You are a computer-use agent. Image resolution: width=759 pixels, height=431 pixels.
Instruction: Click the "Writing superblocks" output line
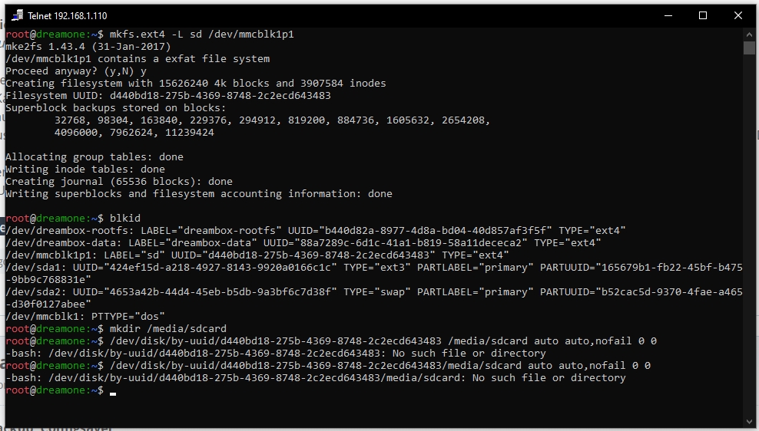click(x=199, y=194)
